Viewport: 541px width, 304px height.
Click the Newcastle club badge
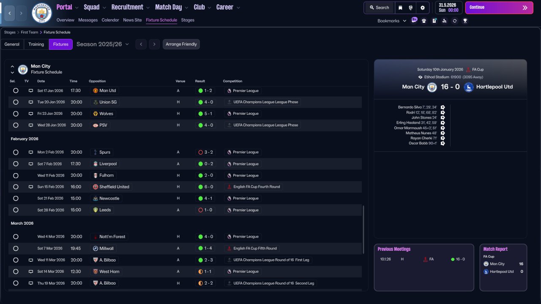click(96, 198)
